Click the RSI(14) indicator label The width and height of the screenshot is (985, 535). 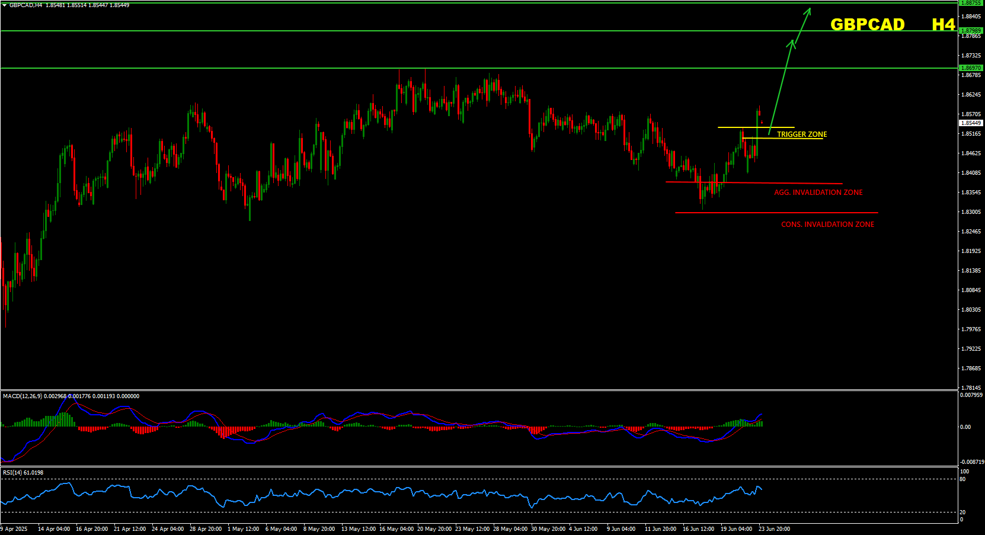(x=12, y=473)
